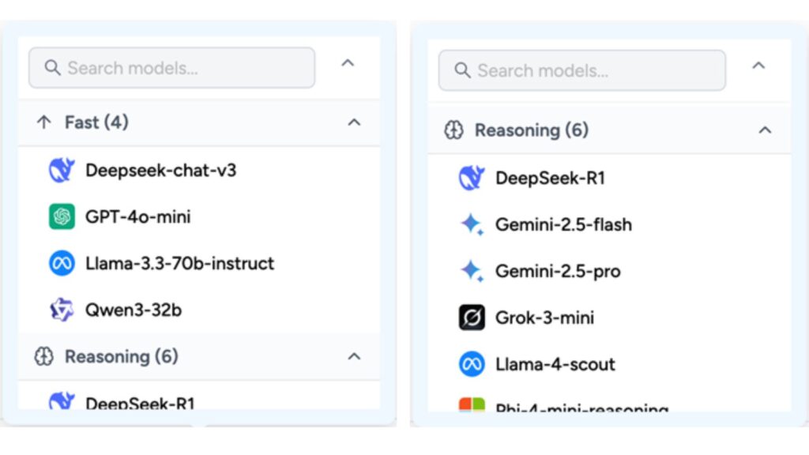Choose the GPT-4o-mini OpenAI icon
The width and height of the screenshot is (809, 455).
point(62,216)
